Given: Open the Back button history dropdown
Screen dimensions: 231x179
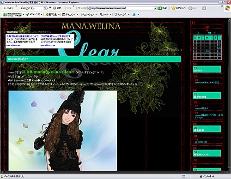Looking at the screenshot, I should point(199,8).
